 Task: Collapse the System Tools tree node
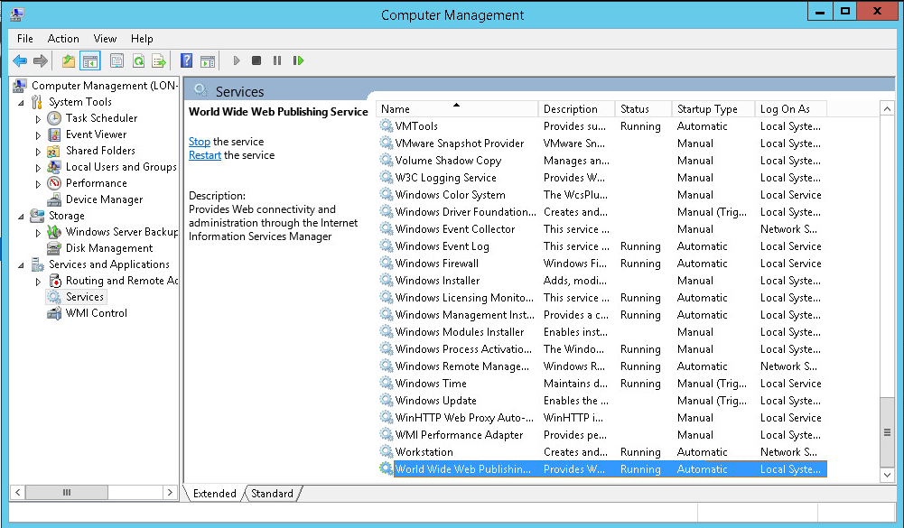21,103
